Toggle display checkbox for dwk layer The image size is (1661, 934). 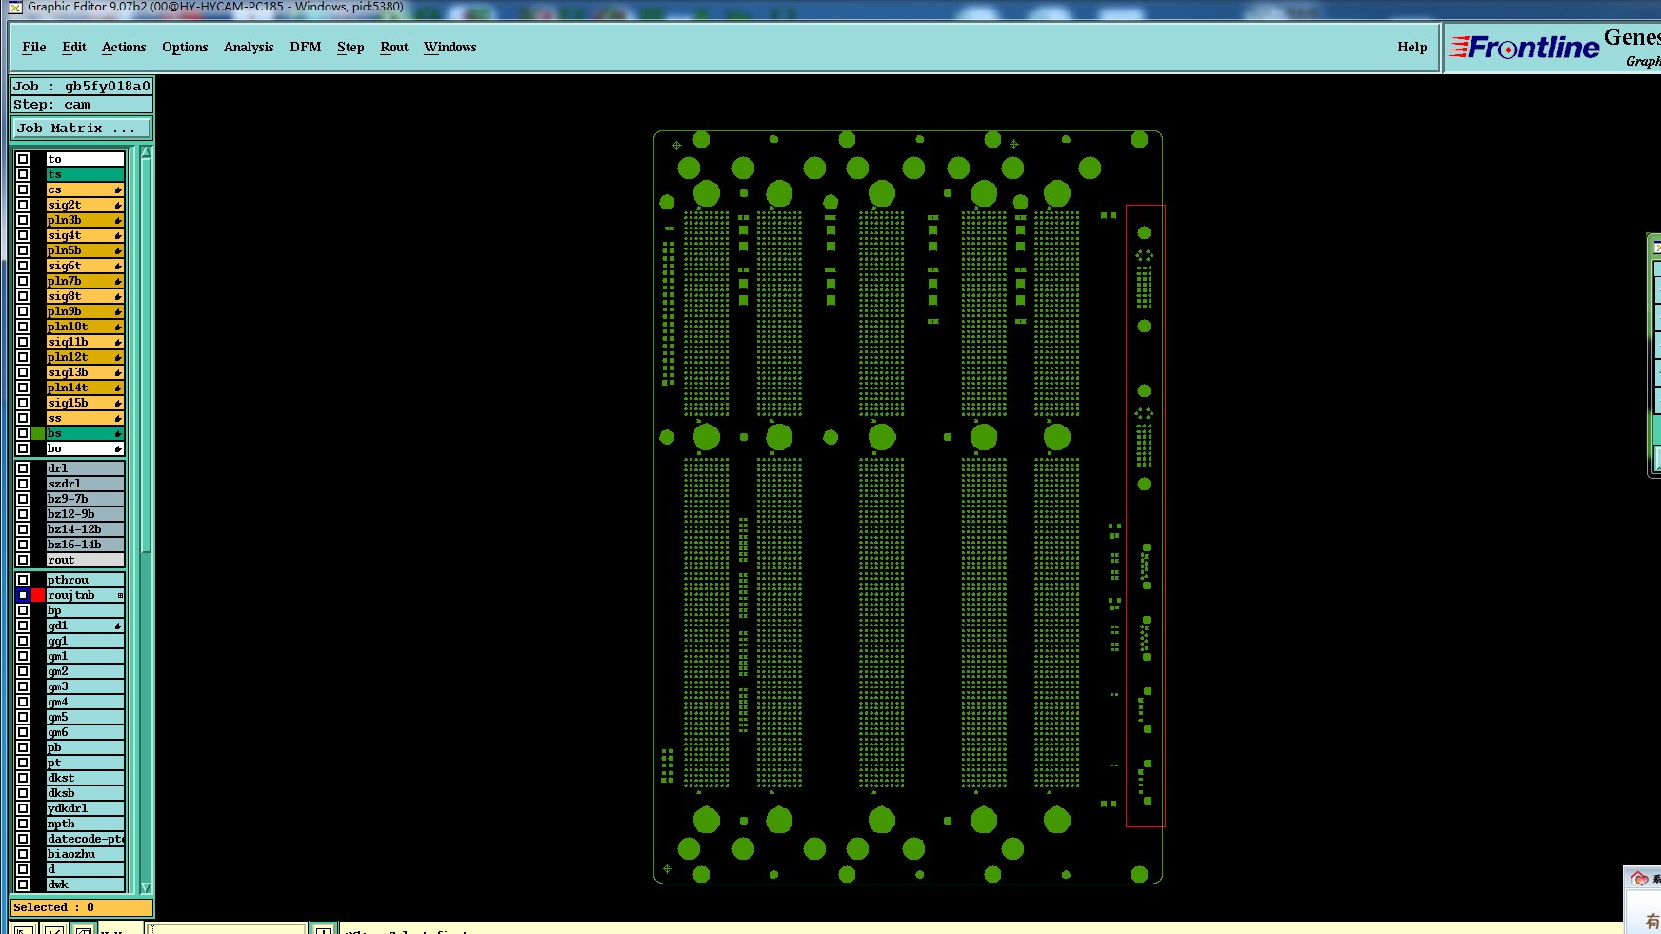(x=23, y=884)
